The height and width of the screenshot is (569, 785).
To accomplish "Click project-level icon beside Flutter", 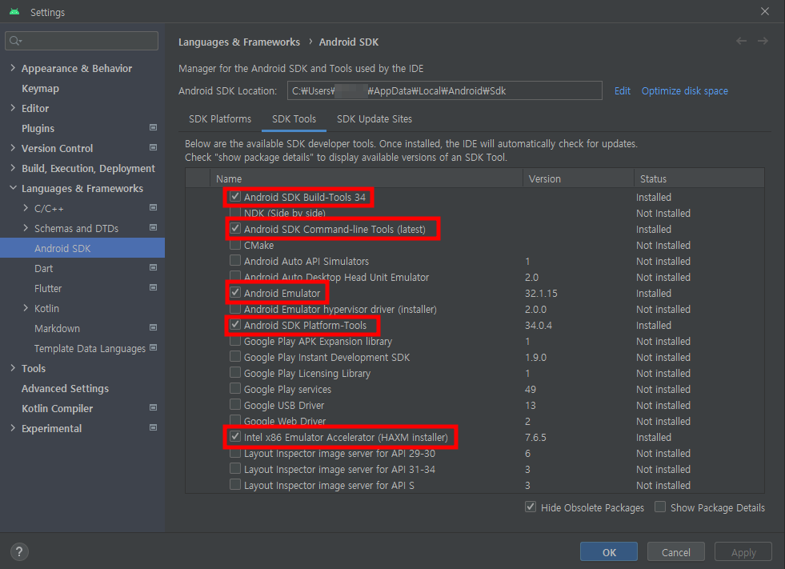I will click(x=153, y=288).
